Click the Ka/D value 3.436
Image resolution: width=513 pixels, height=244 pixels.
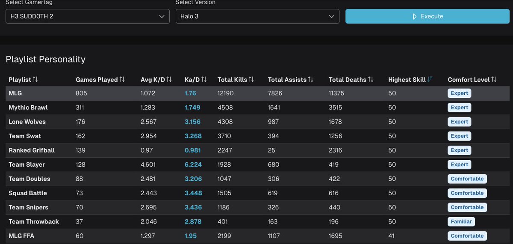point(193,207)
